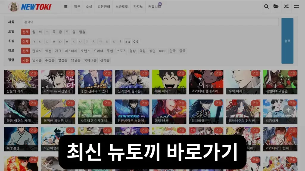Screen dimensions: 305x171
Task: Open the 일본만화 menu
Action: 104,7
